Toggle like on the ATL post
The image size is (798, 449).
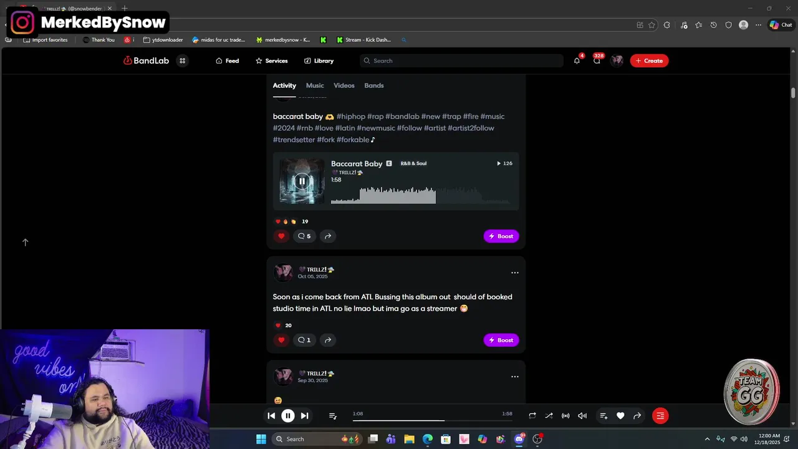click(x=281, y=340)
